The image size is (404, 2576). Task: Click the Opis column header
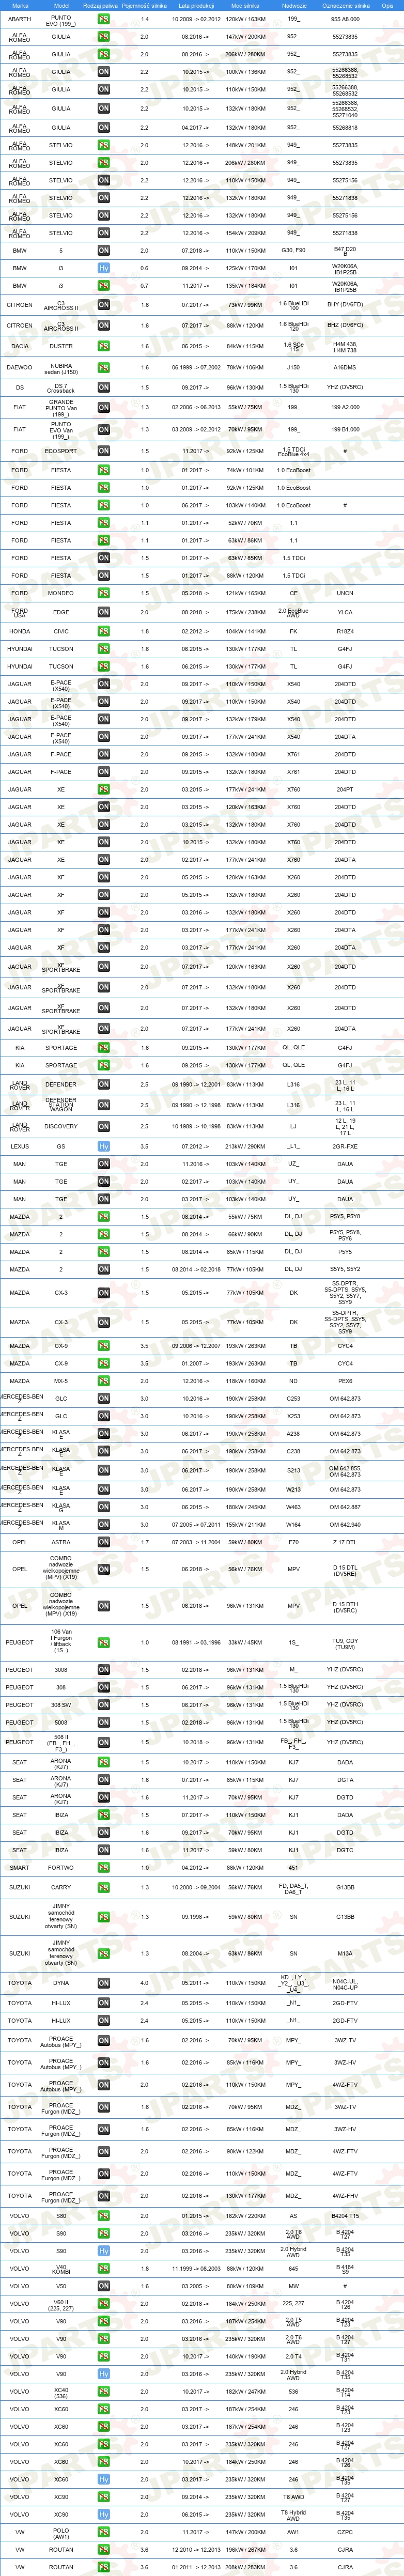tap(387, 5)
